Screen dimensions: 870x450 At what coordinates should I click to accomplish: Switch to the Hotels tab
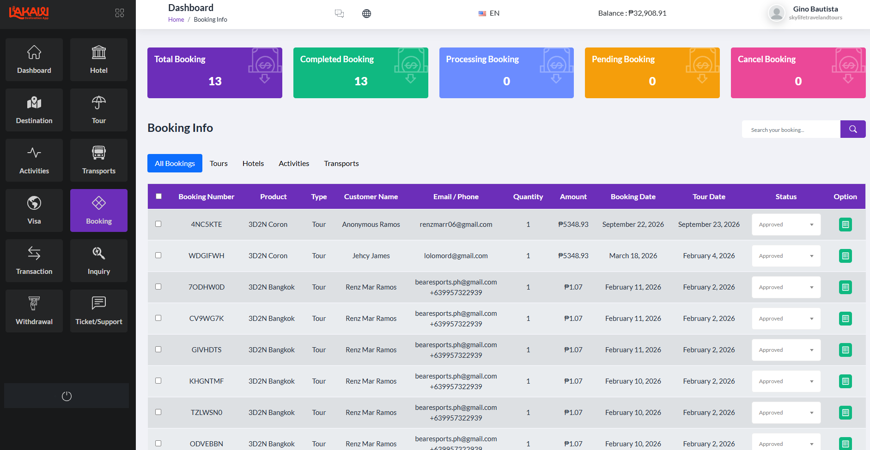click(253, 163)
